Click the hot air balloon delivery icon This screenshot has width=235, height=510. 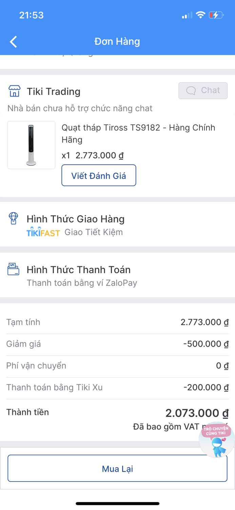coord(13,219)
